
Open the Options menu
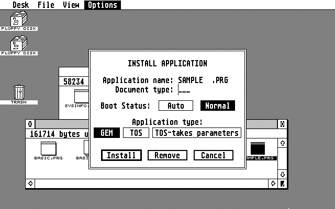coord(103,5)
